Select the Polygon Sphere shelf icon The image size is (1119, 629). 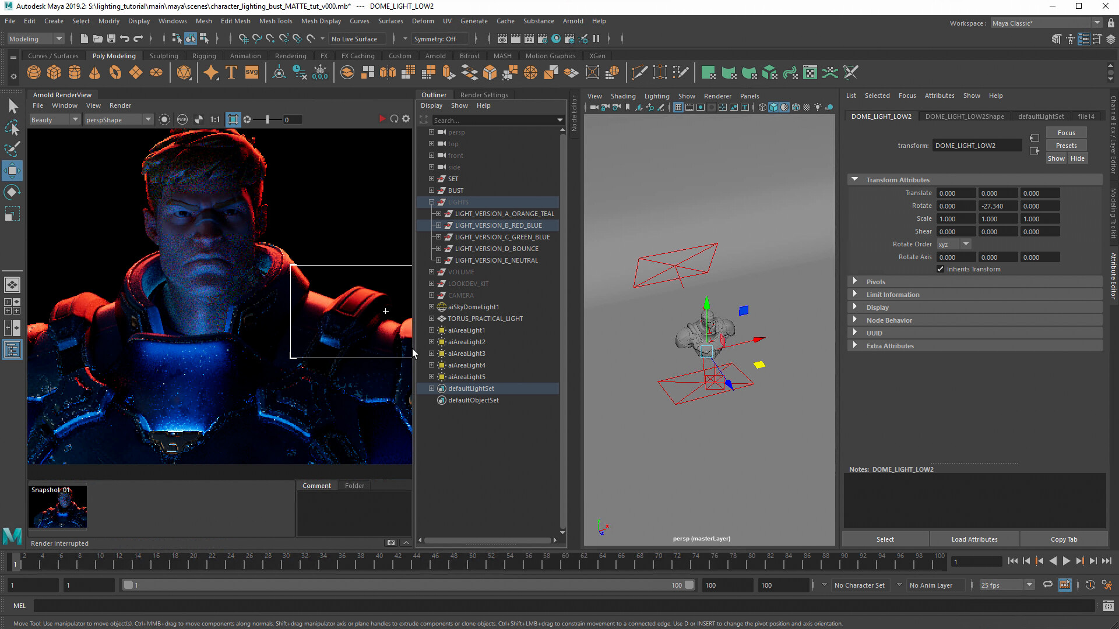tap(34, 73)
